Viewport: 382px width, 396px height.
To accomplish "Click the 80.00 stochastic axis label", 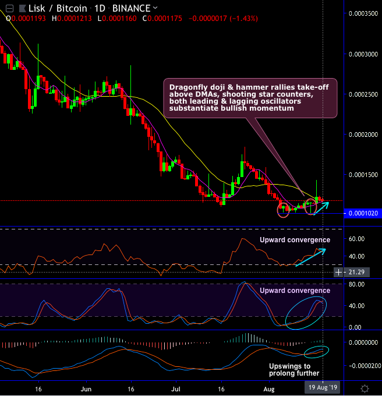I will 356,284.
